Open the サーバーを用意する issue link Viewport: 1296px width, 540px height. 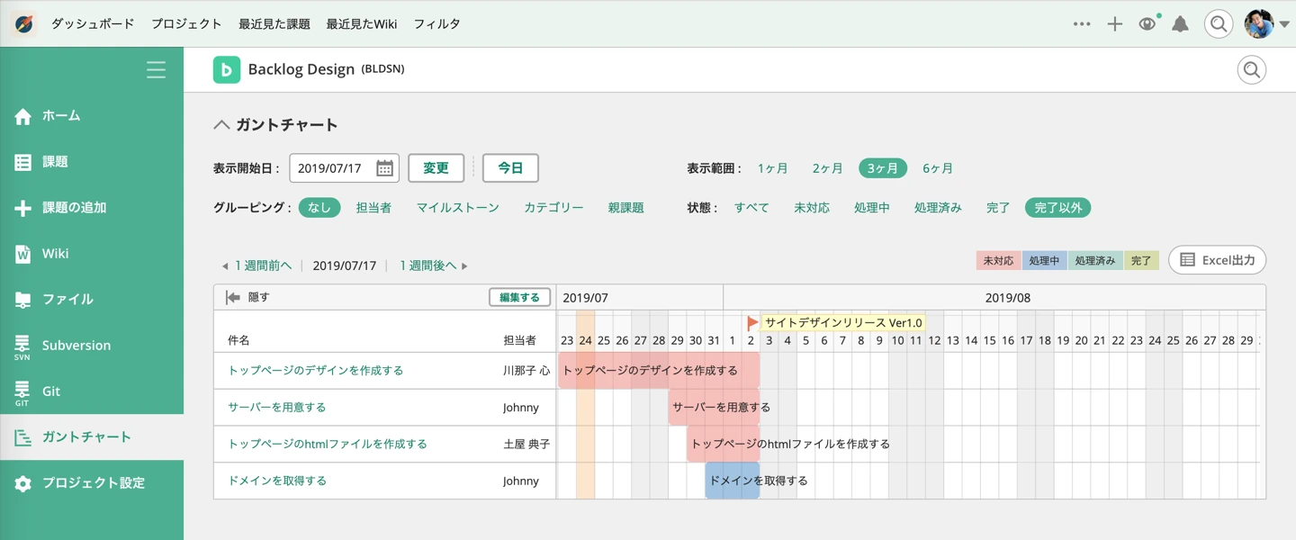(277, 408)
